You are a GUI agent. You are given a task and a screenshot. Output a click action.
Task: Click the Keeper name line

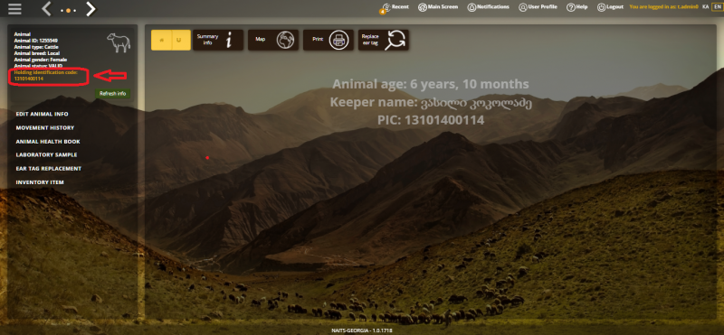click(431, 102)
